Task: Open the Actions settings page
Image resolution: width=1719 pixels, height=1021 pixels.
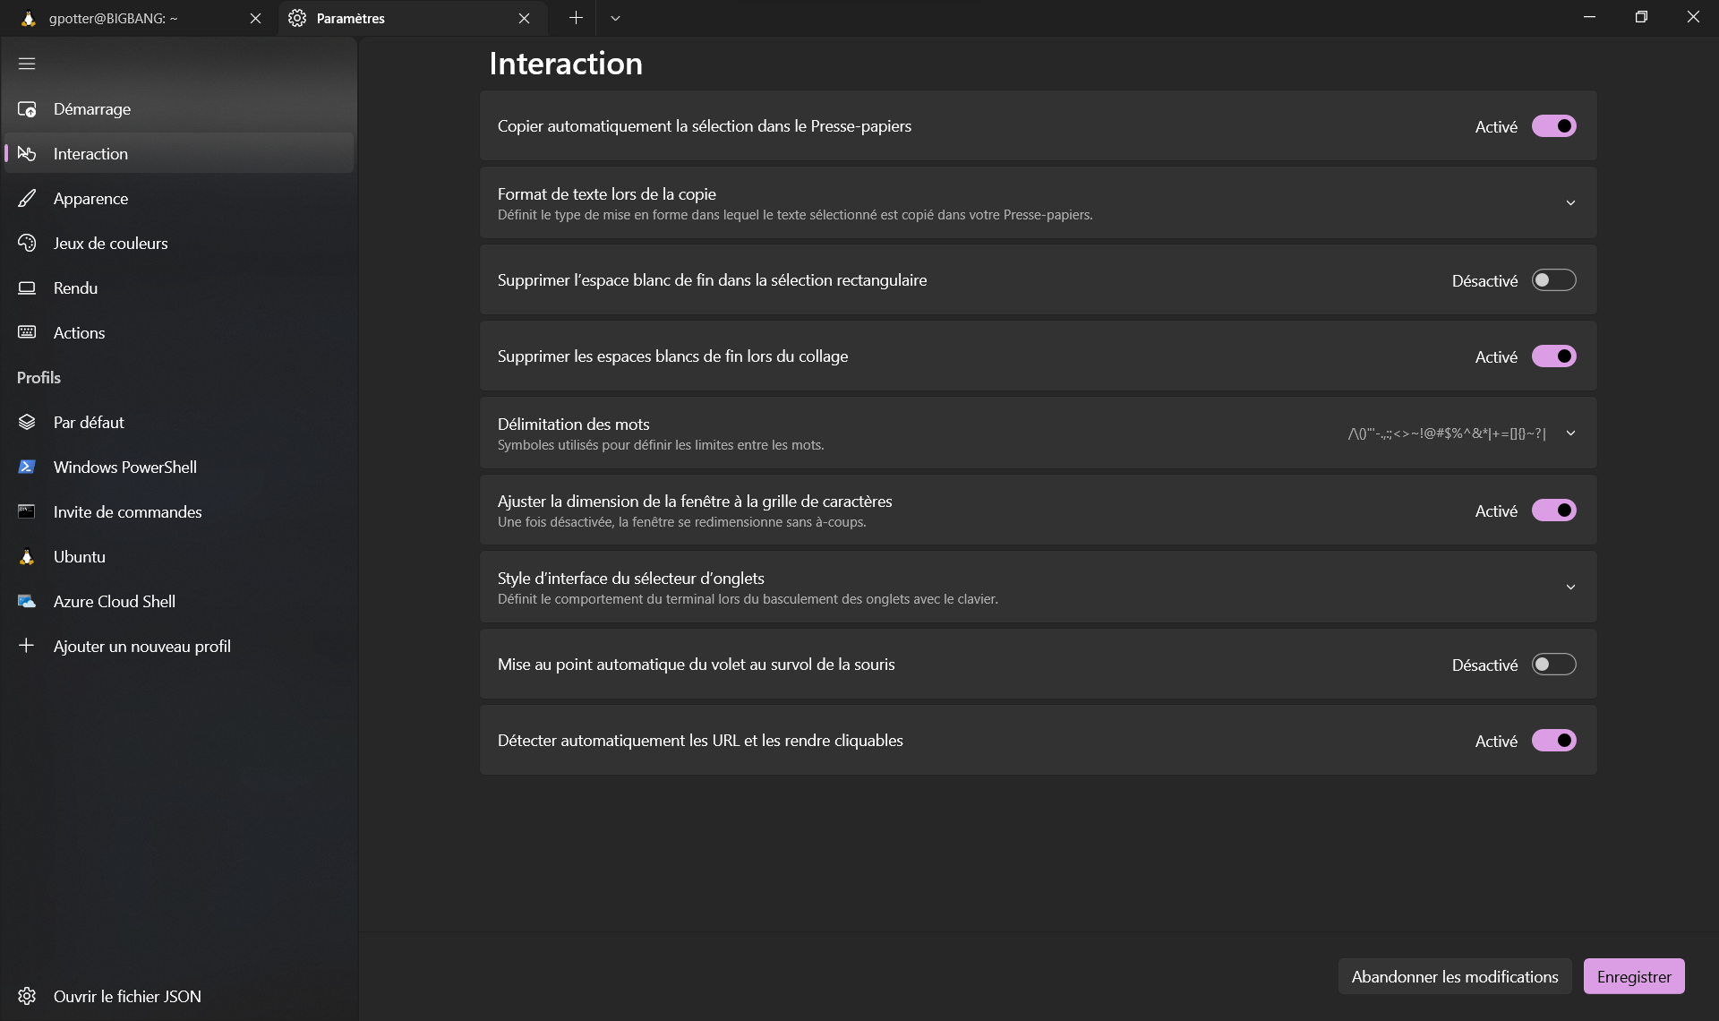Action: pos(179,333)
